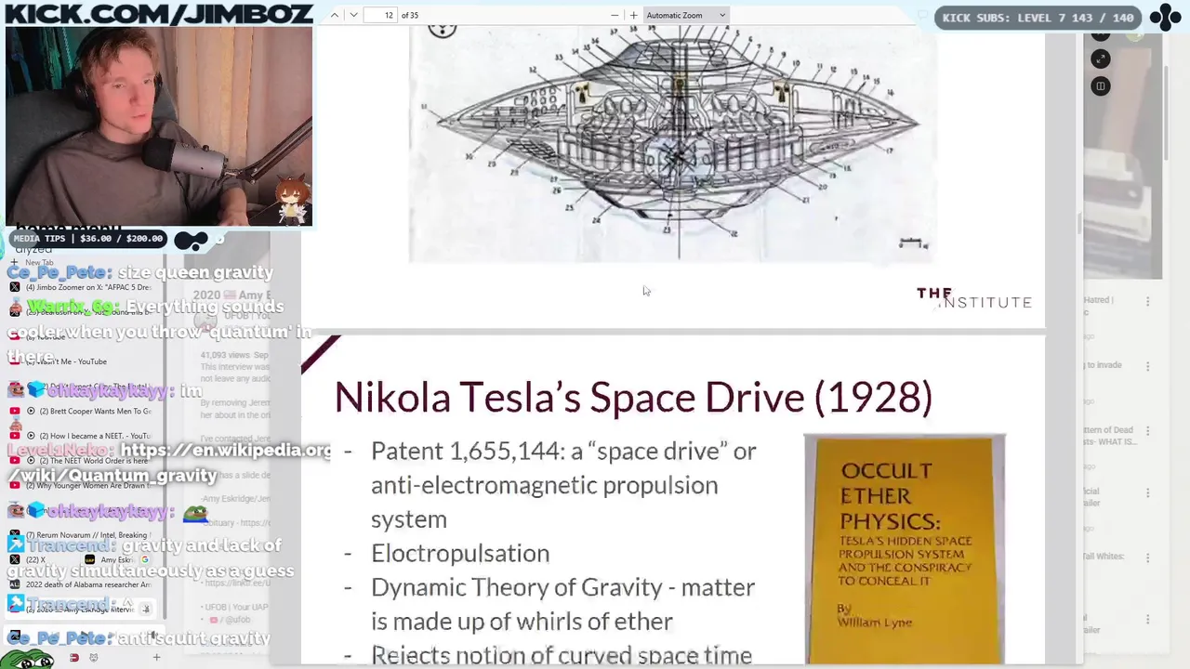Viewport: 1190px width, 669px height.
Task: Click the fullscreen expand icon in side panel
Action: 1101,59
